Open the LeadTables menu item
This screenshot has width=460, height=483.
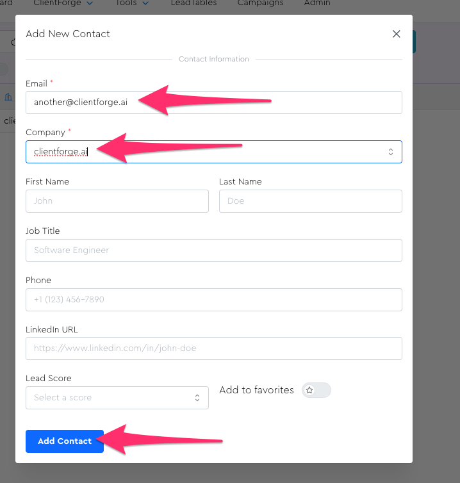(193, 3)
